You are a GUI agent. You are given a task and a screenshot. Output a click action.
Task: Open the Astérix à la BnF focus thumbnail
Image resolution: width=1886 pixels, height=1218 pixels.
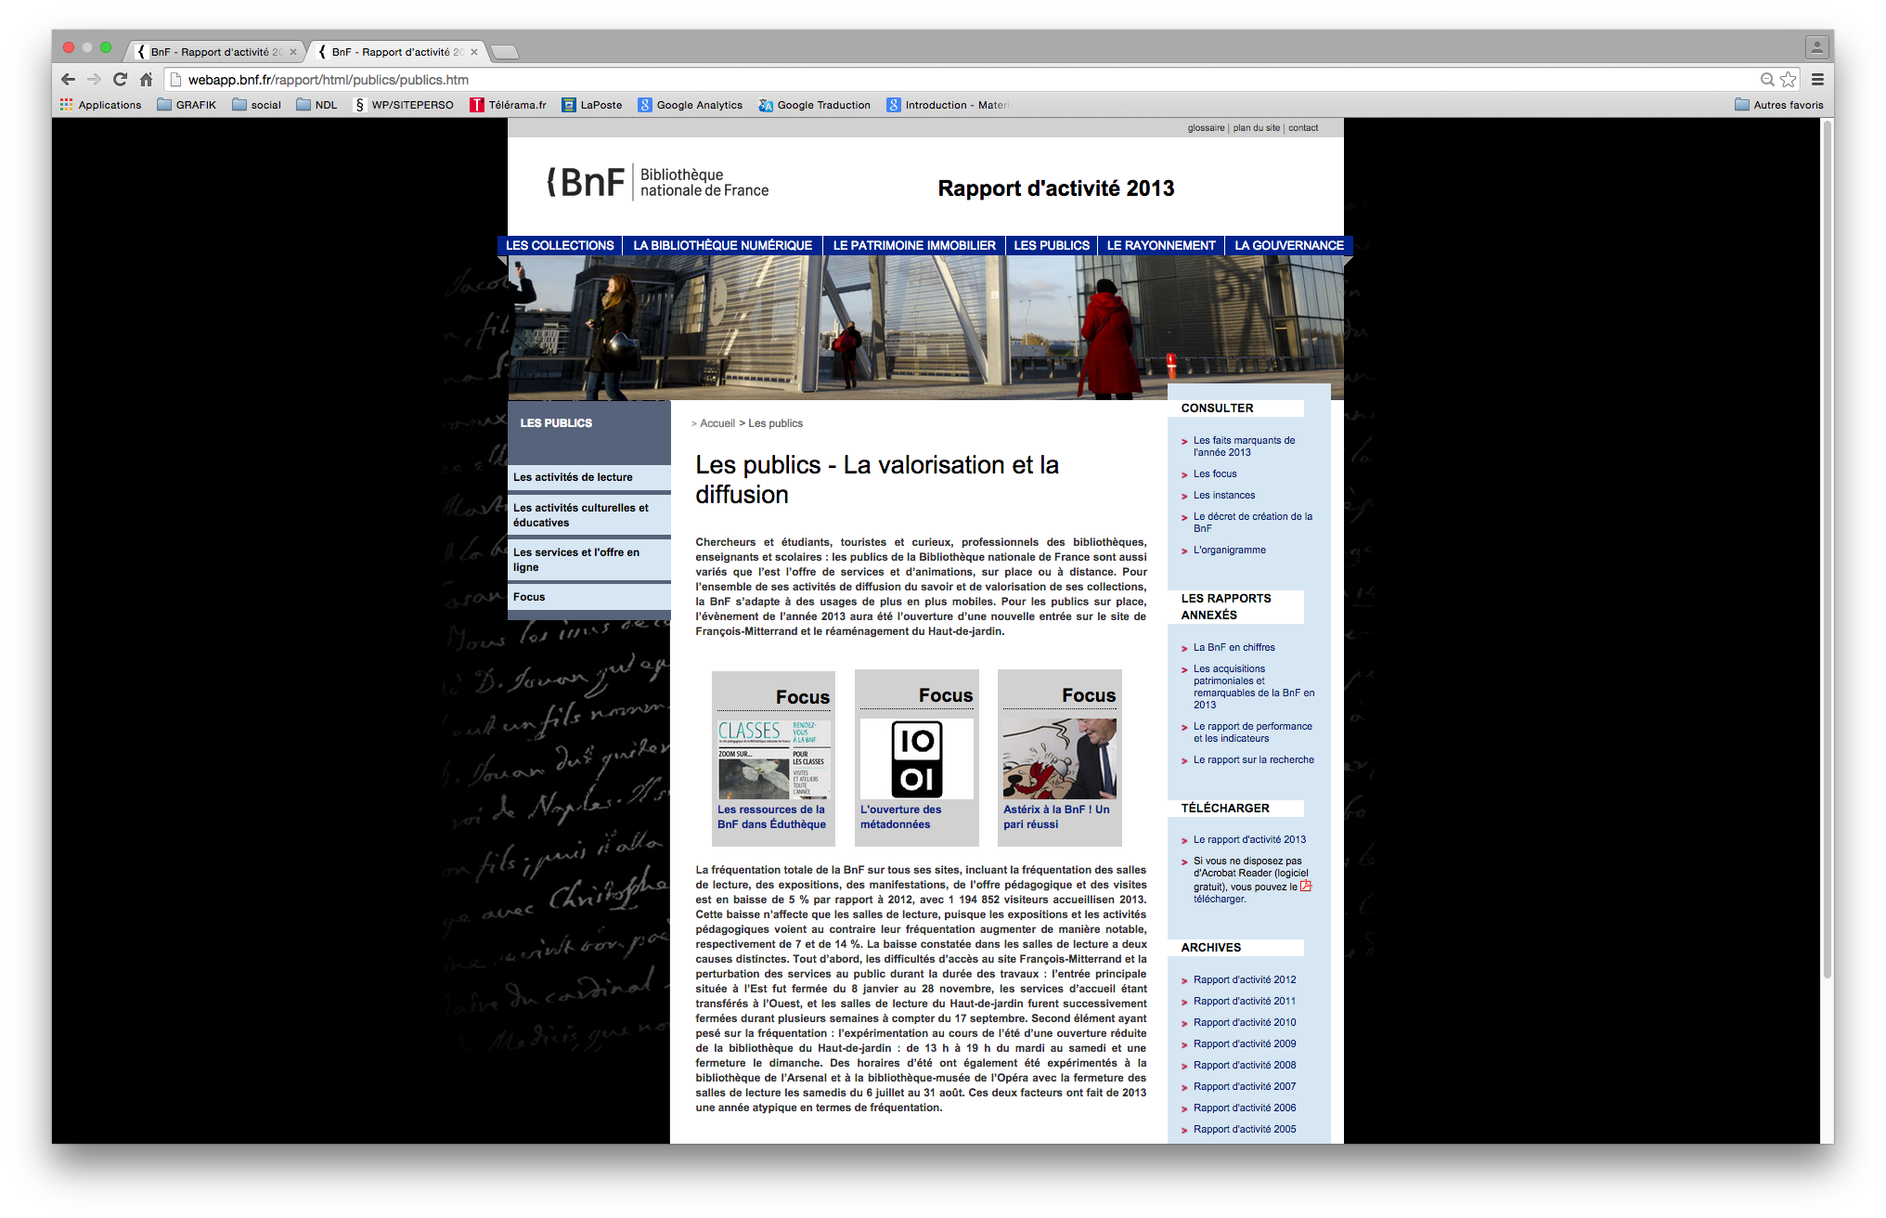tap(1059, 758)
